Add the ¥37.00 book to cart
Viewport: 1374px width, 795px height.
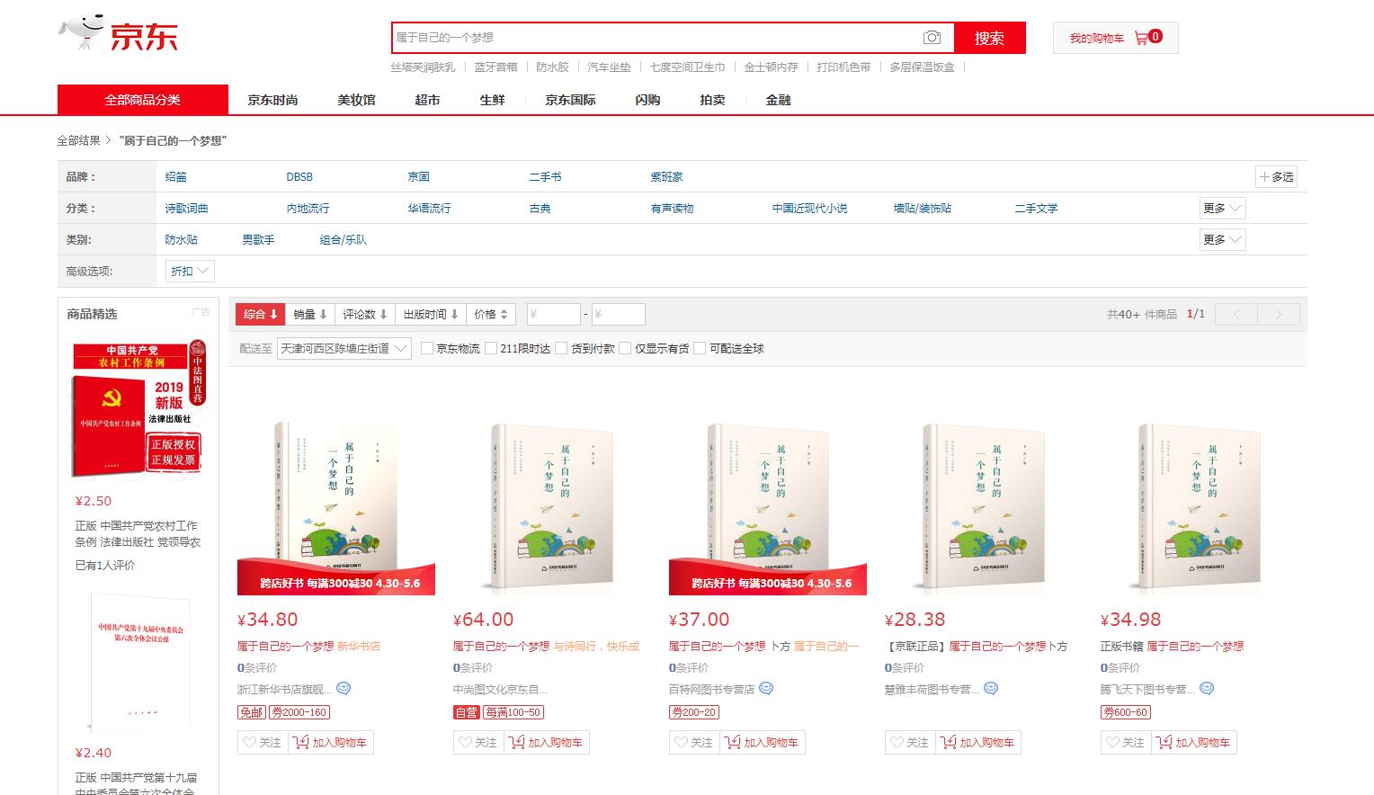point(763,743)
